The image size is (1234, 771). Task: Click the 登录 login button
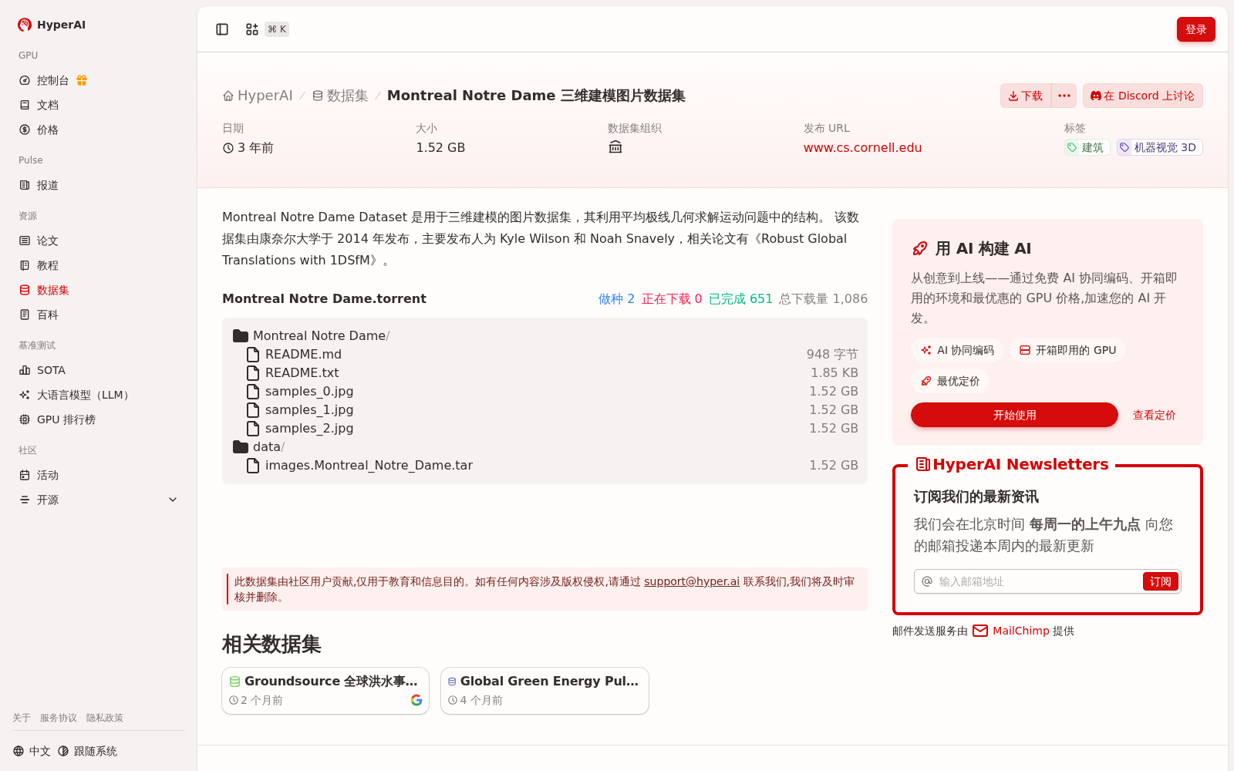[x=1195, y=29]
